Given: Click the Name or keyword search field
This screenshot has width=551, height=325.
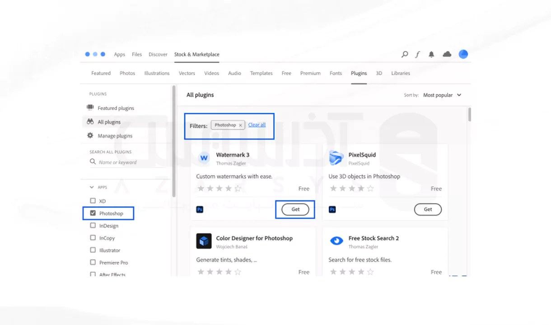Looking at the screenshot, I should click(127, 162).
